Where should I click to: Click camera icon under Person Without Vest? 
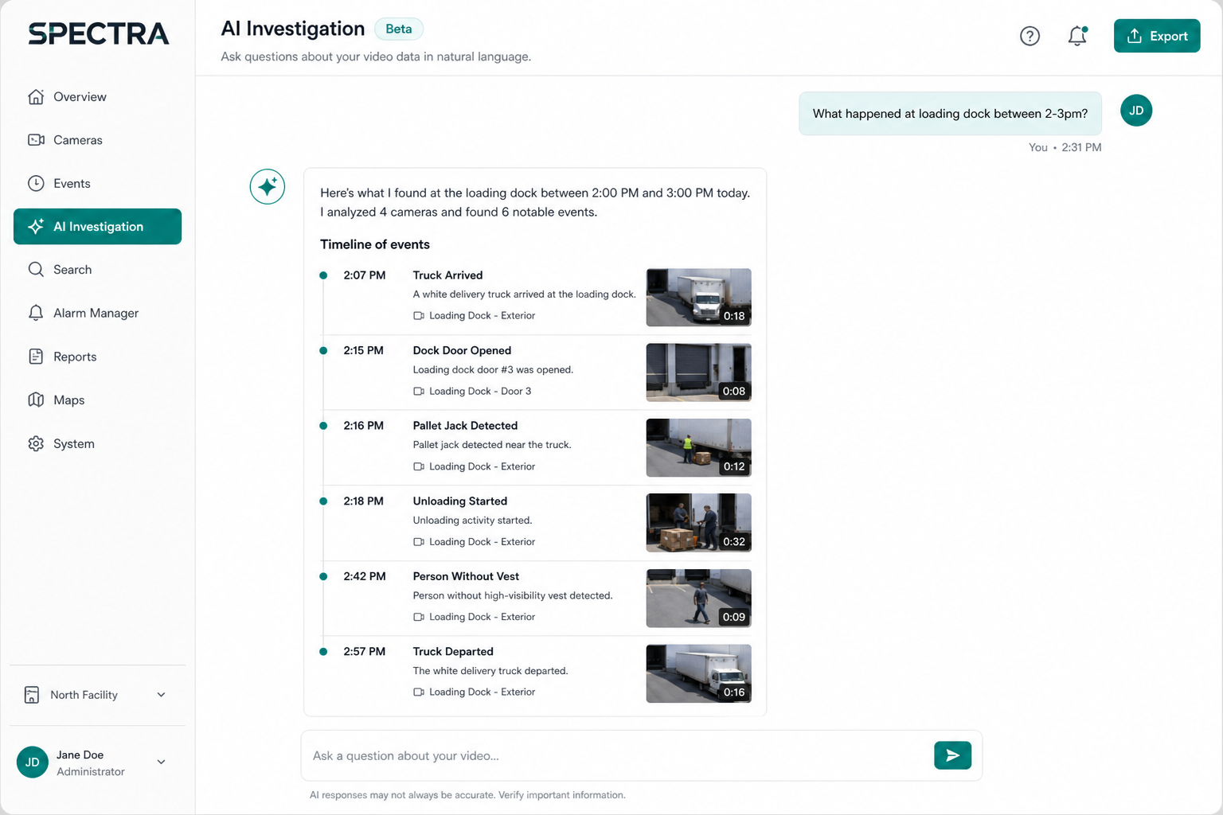pos(419,617)
